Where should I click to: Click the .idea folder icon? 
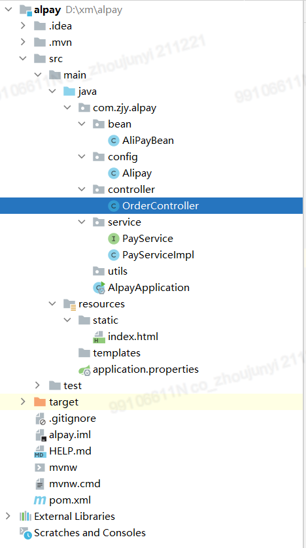click(x=40, y=26)
